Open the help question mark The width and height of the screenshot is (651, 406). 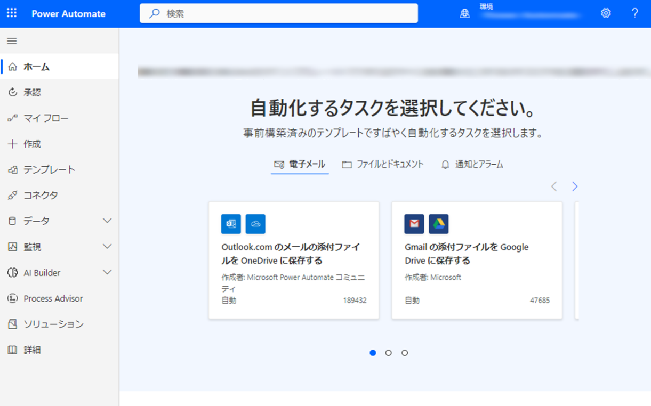coord(634,13)
